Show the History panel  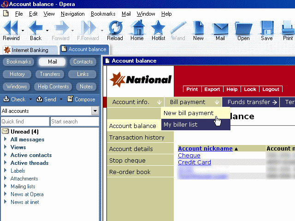pos(17,74)
